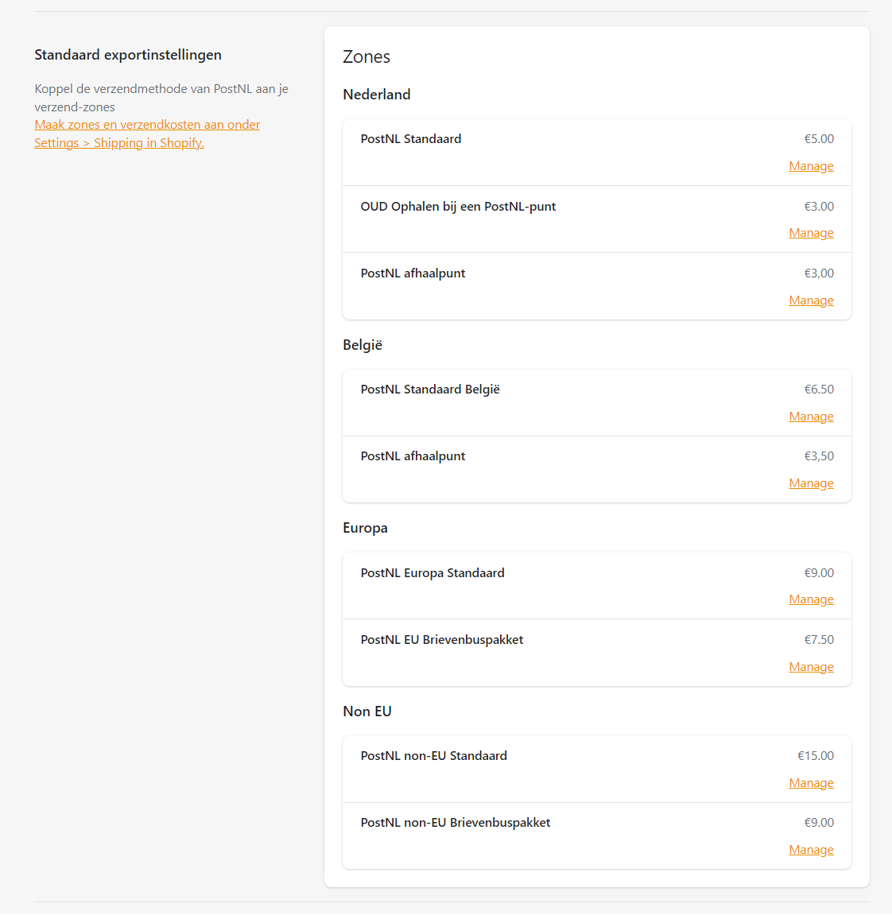This screenshot has height=915, width=892.
Task: Manage the OUD Ophalen bij een PostNL-punt method
Action: [810, 232]
